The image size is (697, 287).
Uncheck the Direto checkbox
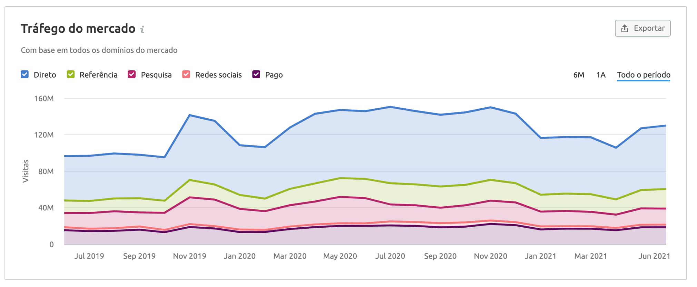[24, 75]
